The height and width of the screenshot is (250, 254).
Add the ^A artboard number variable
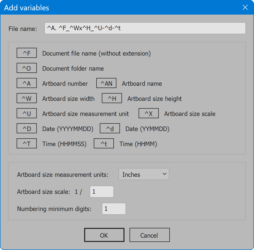(x=27, y=84)
